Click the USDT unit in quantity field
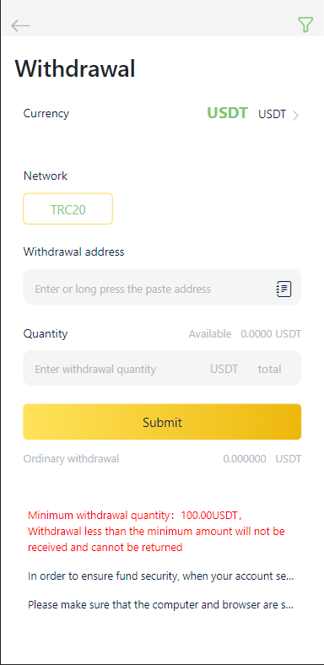This screenshot has height=665, width=324. pos(224,369)
